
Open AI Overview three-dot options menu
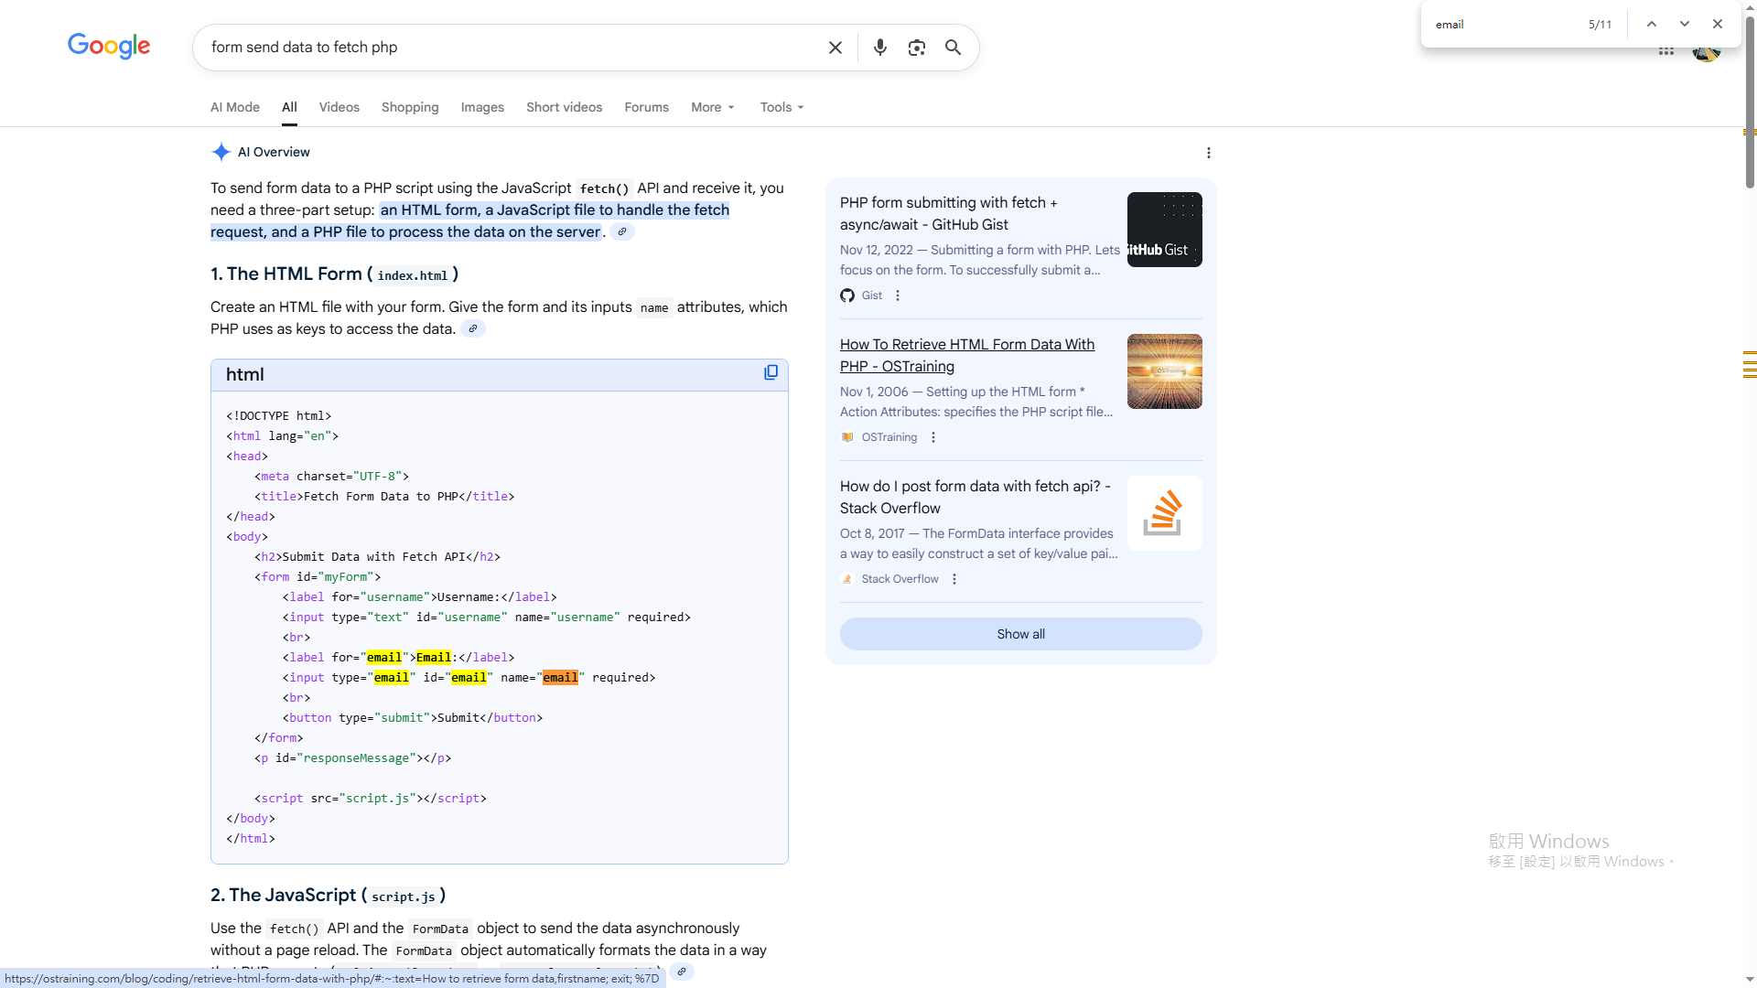[1208, 153]
